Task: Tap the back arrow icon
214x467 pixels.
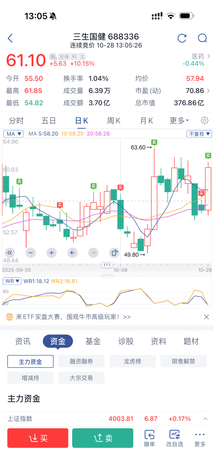Action: (10, 38)
